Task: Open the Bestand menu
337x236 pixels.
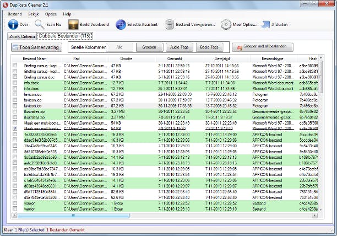Action: [x=15, y=14]
